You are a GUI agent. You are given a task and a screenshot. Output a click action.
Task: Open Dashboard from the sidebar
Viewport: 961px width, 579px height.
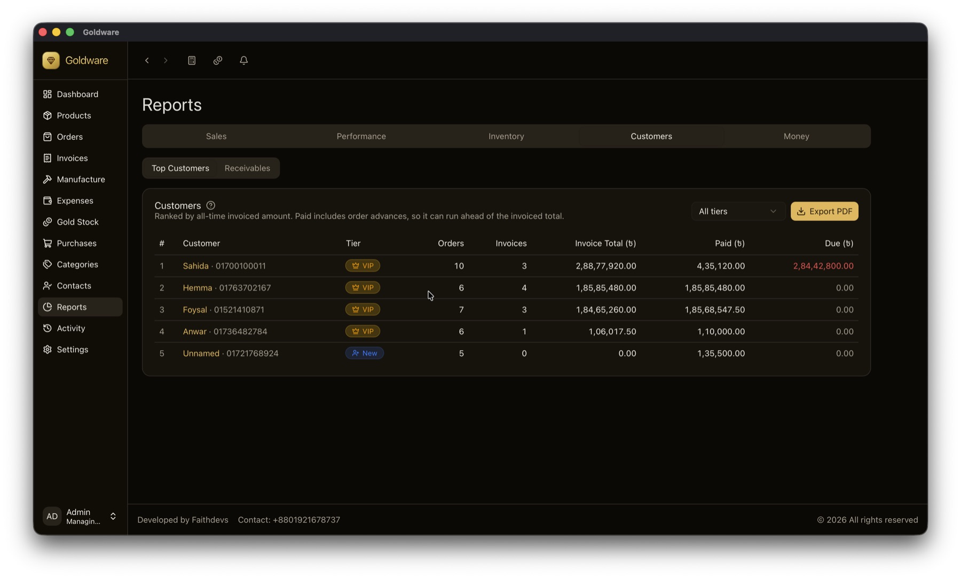[80, 94]
